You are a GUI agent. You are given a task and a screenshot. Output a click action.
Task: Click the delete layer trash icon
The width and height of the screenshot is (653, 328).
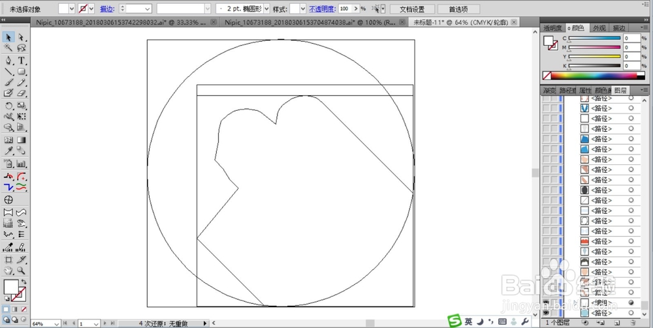(x=633, y=323)
